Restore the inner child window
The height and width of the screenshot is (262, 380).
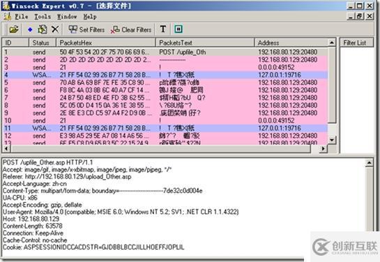pos(360,16)
